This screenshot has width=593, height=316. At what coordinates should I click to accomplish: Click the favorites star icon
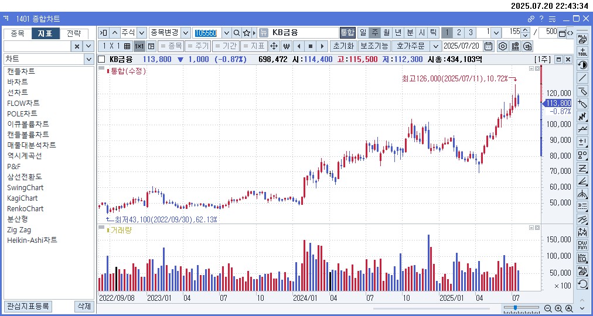pyautogui.click(x=247, y=33)
